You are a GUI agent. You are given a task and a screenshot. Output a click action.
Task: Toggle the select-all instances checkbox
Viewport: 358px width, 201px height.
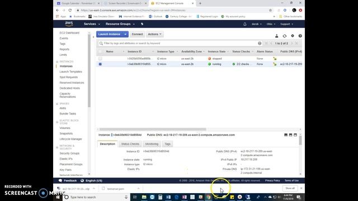pyautogui.click(x=100, y=52)
